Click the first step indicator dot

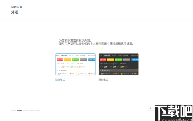pos(14,110)
